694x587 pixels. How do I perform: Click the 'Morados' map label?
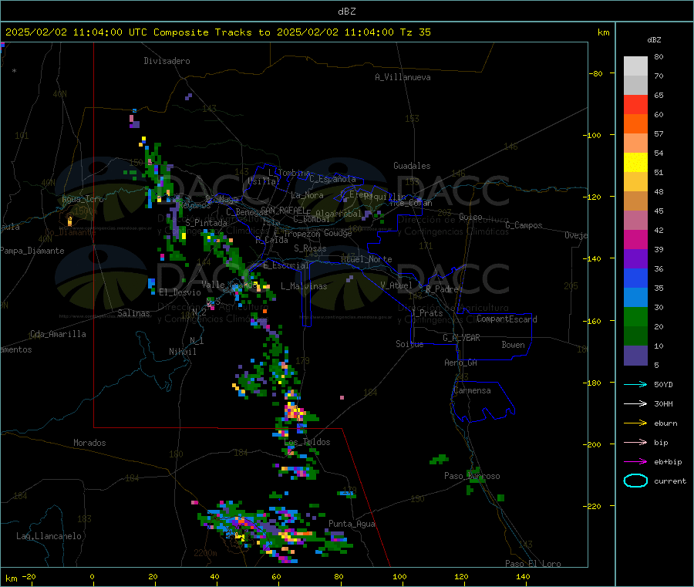tap(90, 443)
